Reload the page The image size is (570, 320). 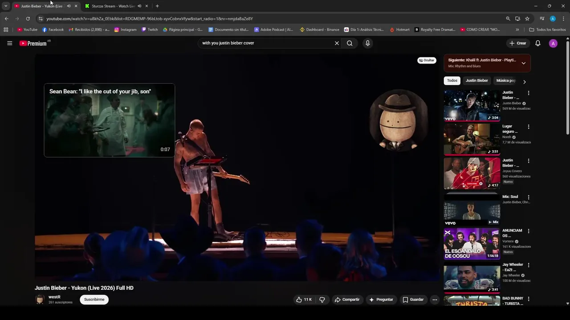[28, 19]
